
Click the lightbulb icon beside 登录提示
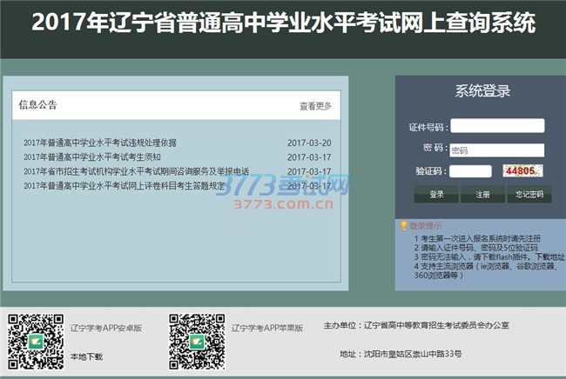click(x=403, y=226)
